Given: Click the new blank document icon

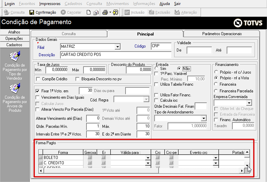Looking at the screenshot, I should 88,12.
